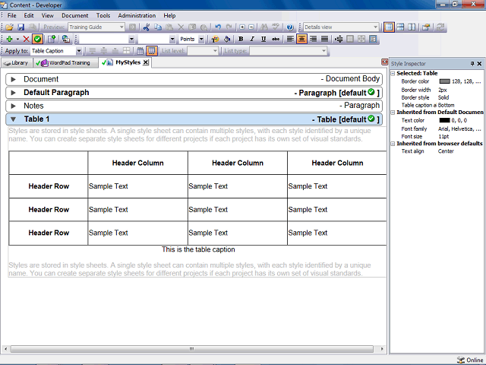This screenshot has width=486, height=365.
Task: Click the margins/indent spacing icon
Action: 339,39
